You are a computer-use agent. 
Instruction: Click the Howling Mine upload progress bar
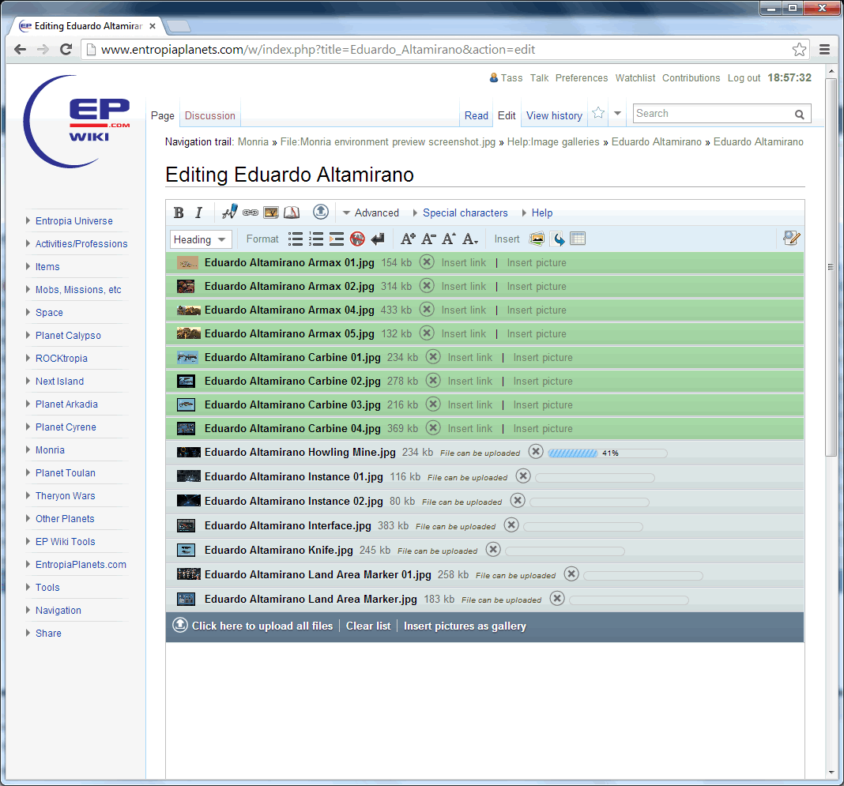[x=607, y=453]
